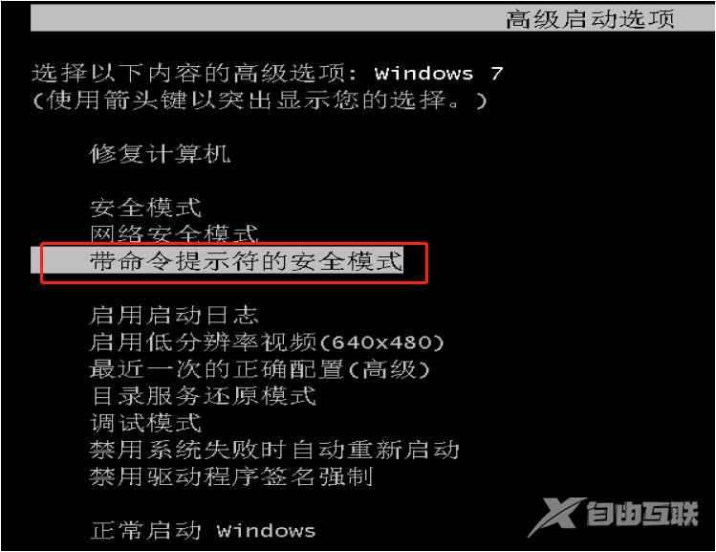
Task: Choose 禁用系统失败时自动重新启动 option
Action: pos(274,450)
